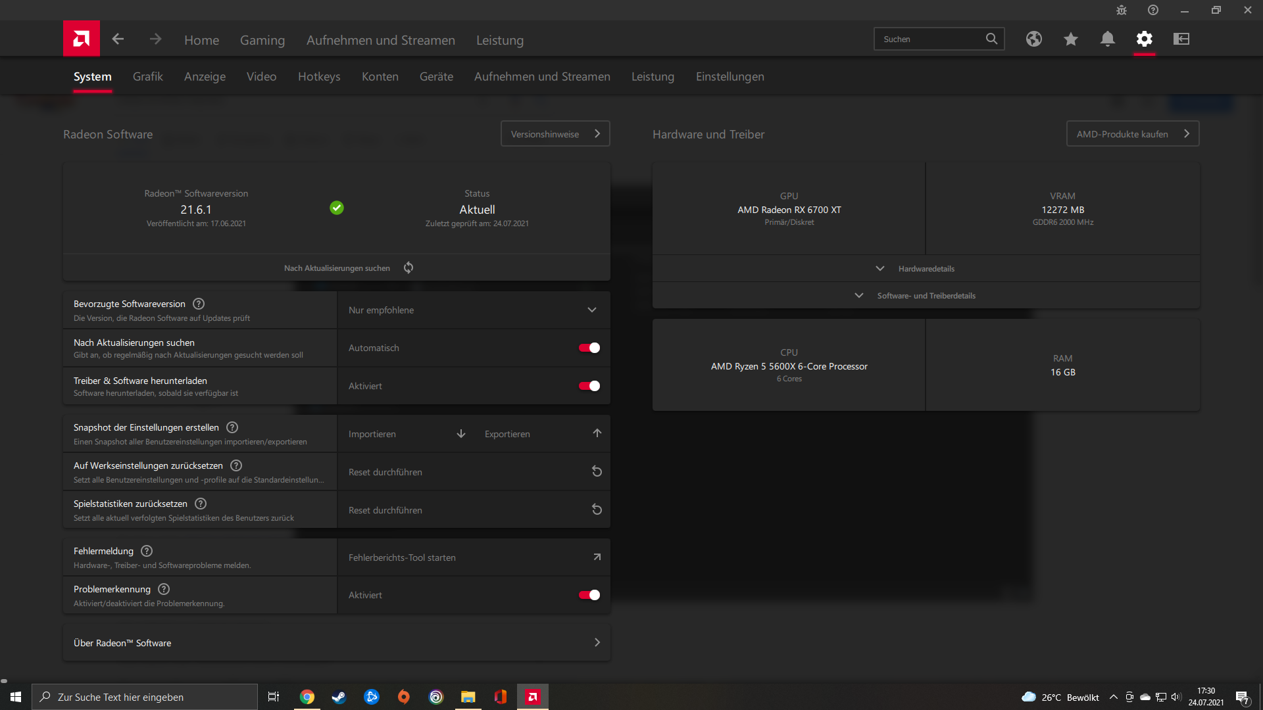Open Windows notification center icon
1263x710 pixels.
(1243, 697)
